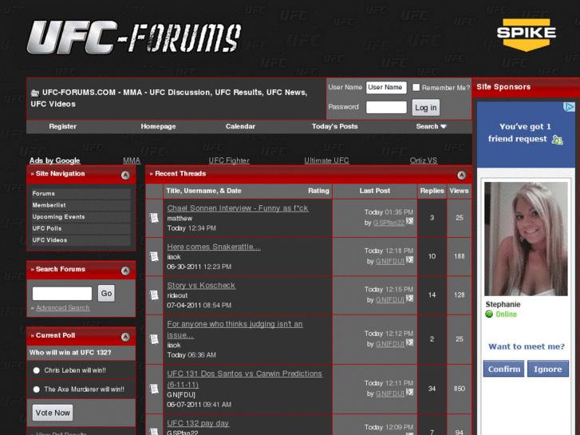The height and width of the screenshot is (435, 580).
Task: Sort by Replies column header
Action: tap(432, 191)
